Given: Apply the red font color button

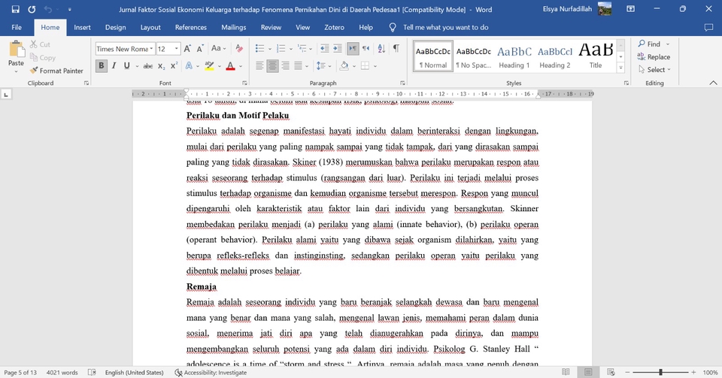Looking at the screenshot, I should tap(231, 66).
